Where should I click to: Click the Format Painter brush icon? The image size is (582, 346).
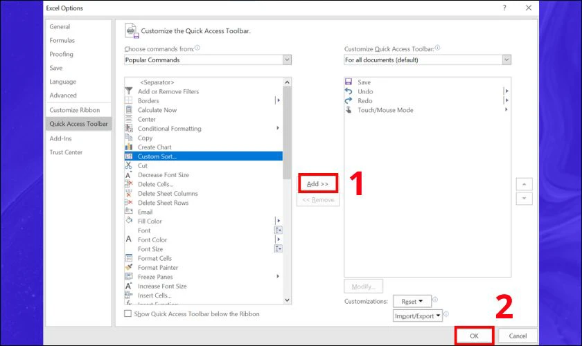click(x=129, y=267)
